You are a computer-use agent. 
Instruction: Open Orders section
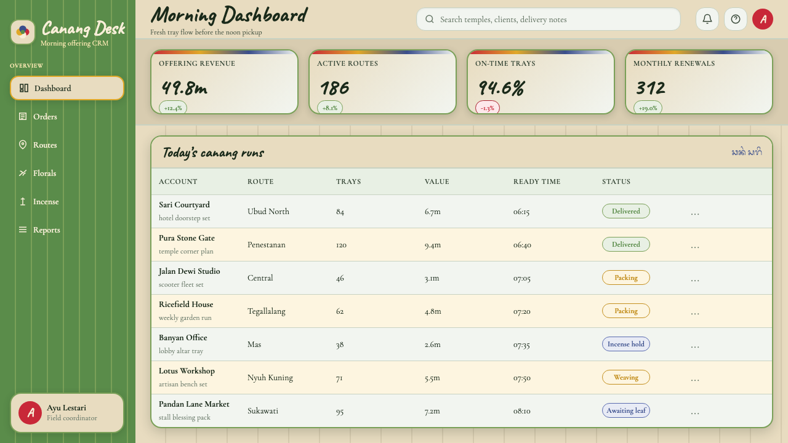67,116
